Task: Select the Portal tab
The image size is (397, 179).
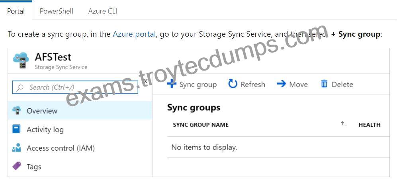Action: (x=16, y=11)
